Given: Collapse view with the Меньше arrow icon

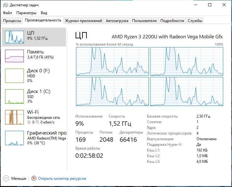Looking at the screenshot, I should [x=6, y=179].
